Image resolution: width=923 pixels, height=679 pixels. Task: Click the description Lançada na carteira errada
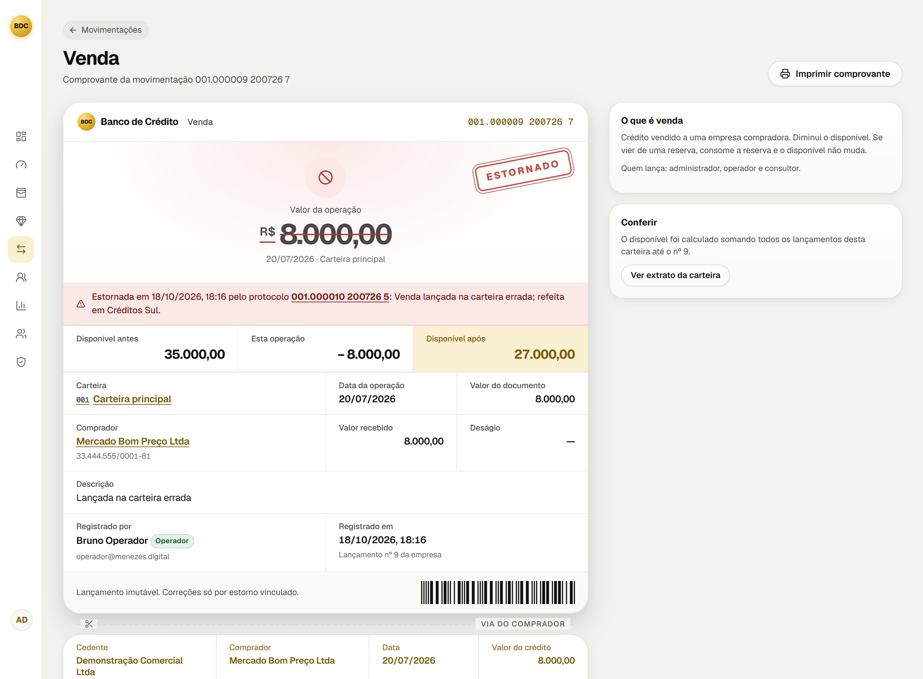tap(134, 498)
